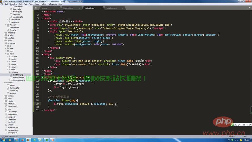
Task: Open the Selection menu
Action: [13, 4]
